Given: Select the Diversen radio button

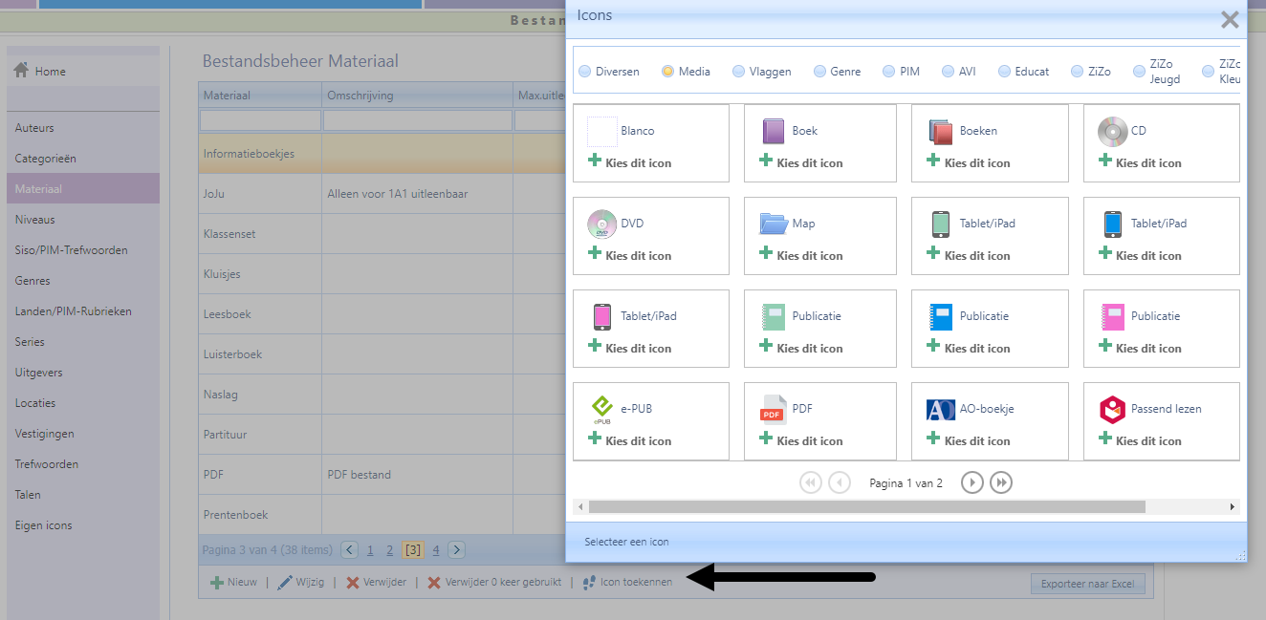Looking at the screenshot, I should (x=585, y=72).
